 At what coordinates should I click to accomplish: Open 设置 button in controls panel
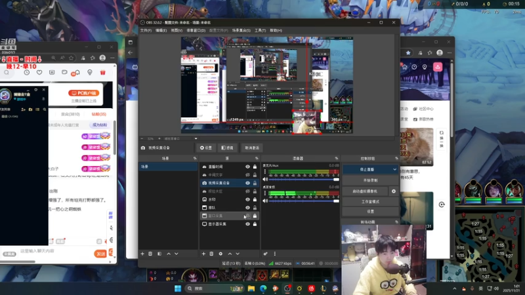coord(370,212)
